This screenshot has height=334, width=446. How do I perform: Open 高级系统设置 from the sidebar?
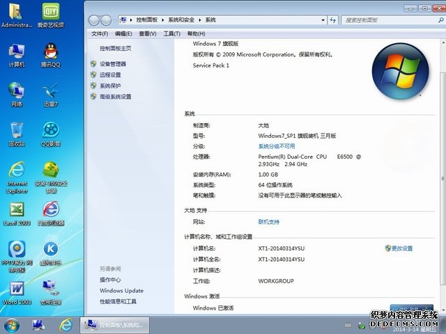(116, 97)
